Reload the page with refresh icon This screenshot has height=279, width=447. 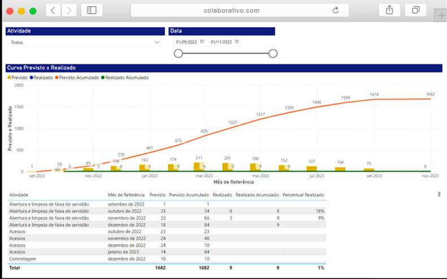click(x=336, y=11)
